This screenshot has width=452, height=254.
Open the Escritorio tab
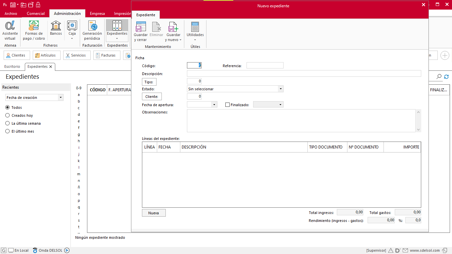click(12, 66)
